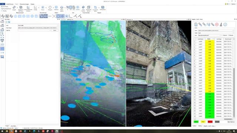The height and width of the screenshot is (133, 237).
Task: Open the info icon in Register panel
Action: click(x=225, y=24)
